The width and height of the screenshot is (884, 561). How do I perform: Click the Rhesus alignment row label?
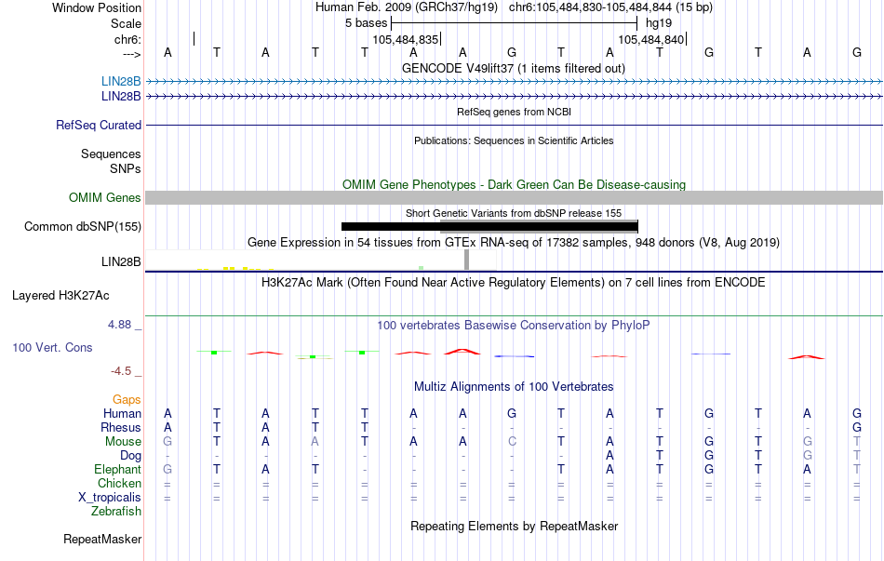click(x=121, y=428)
